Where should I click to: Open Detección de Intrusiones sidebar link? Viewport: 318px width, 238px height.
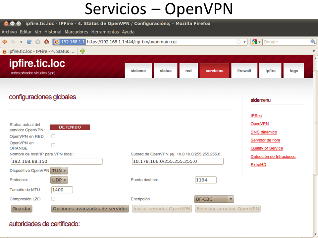273,157
